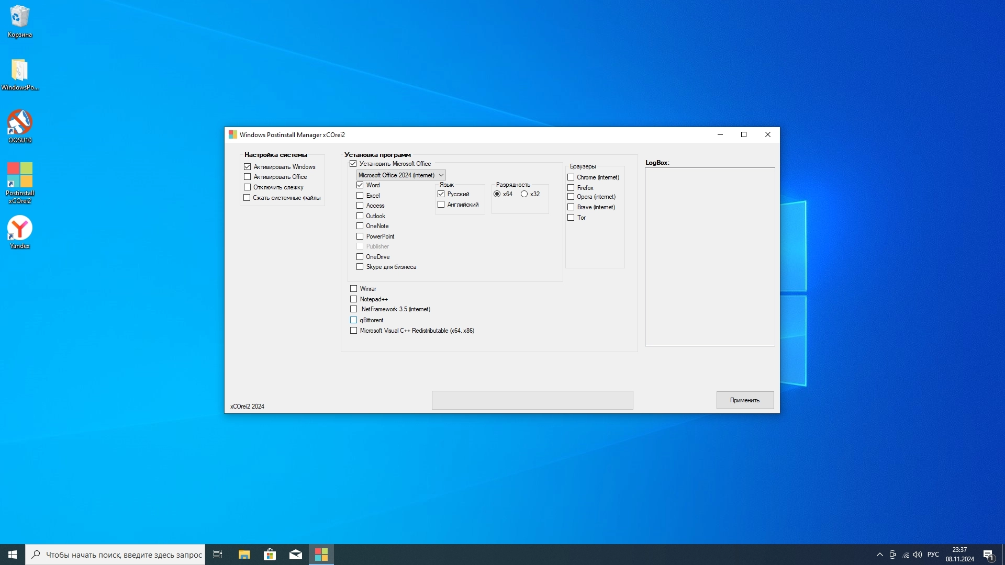Open the Windows Start menu

pyautogui.click(x=13, y=555)
